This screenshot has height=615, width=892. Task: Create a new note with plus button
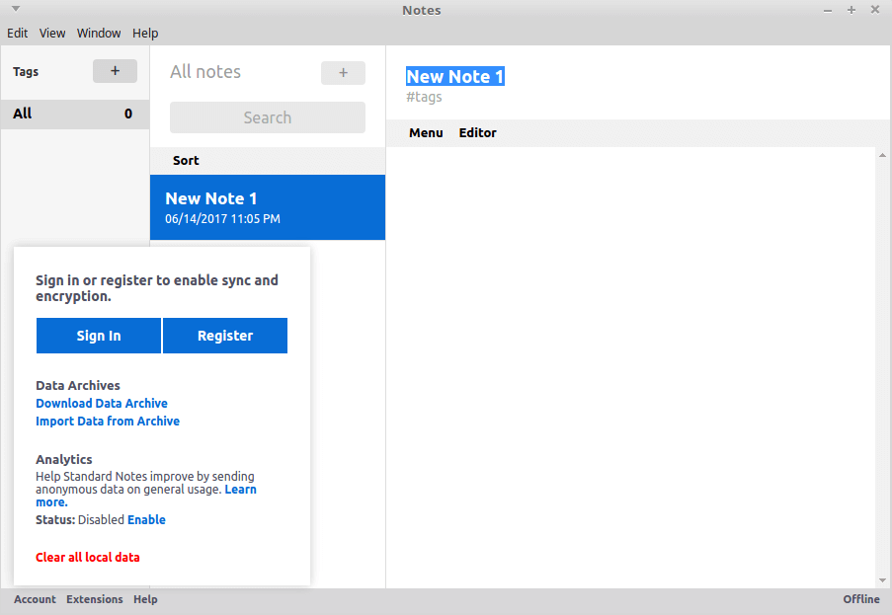point(343,73)
